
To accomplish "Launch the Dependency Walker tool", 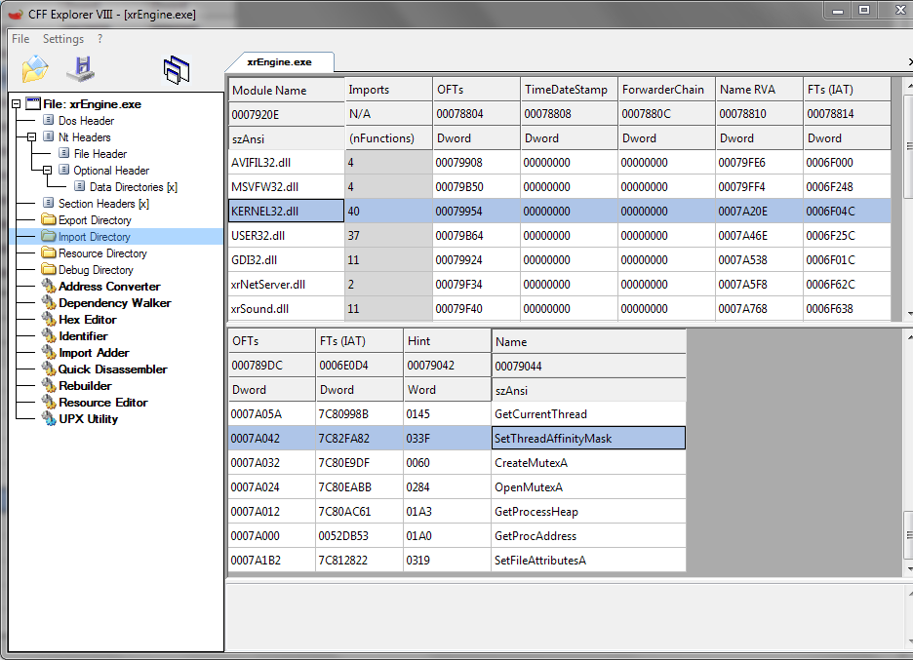I will [x=114, y=303].
